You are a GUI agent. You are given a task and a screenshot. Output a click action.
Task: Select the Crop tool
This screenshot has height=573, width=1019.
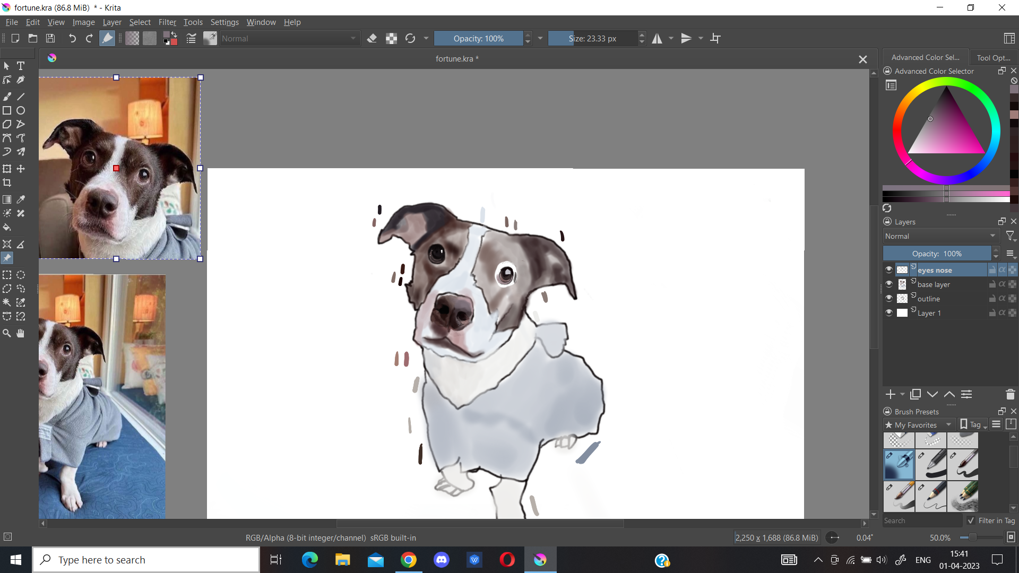[7, 183]
